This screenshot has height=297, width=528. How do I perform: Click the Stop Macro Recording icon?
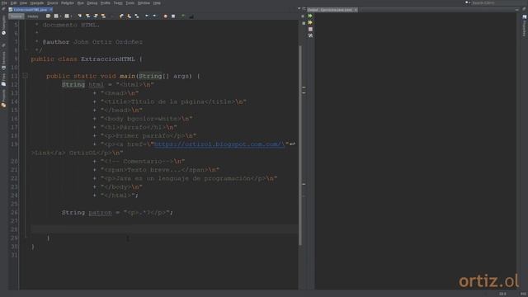(x=173, y=16)
